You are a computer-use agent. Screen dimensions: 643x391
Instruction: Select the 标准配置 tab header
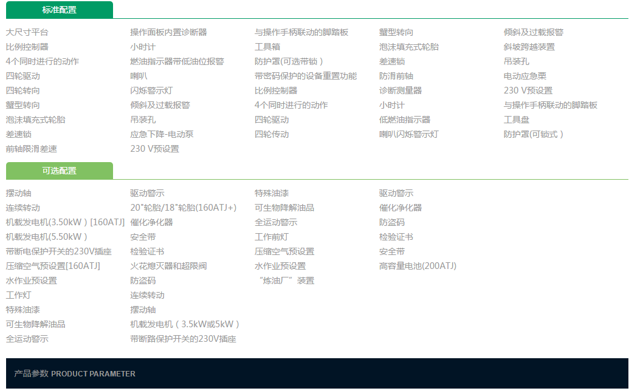tap(58, 10)
